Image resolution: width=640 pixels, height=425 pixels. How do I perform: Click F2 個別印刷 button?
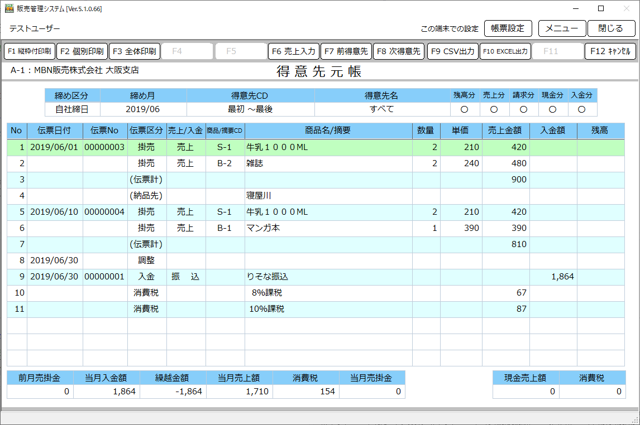point(82,51)
